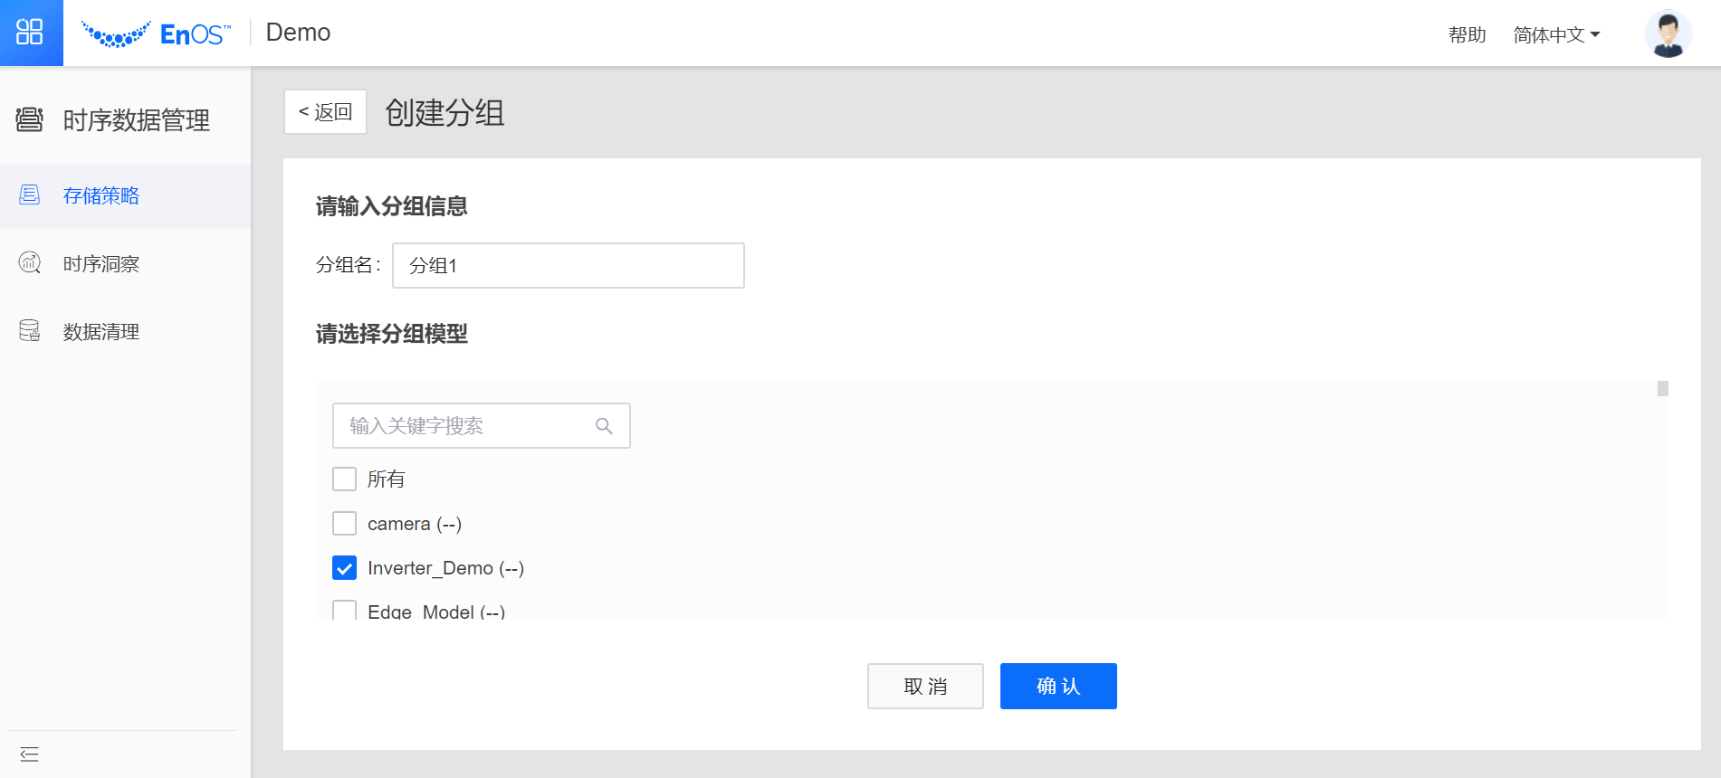This screenshot has width=1721, height=778.
Task: Select 时序洞察 in the sidebar
Action: pyautogui.click(x=101, y=264)
